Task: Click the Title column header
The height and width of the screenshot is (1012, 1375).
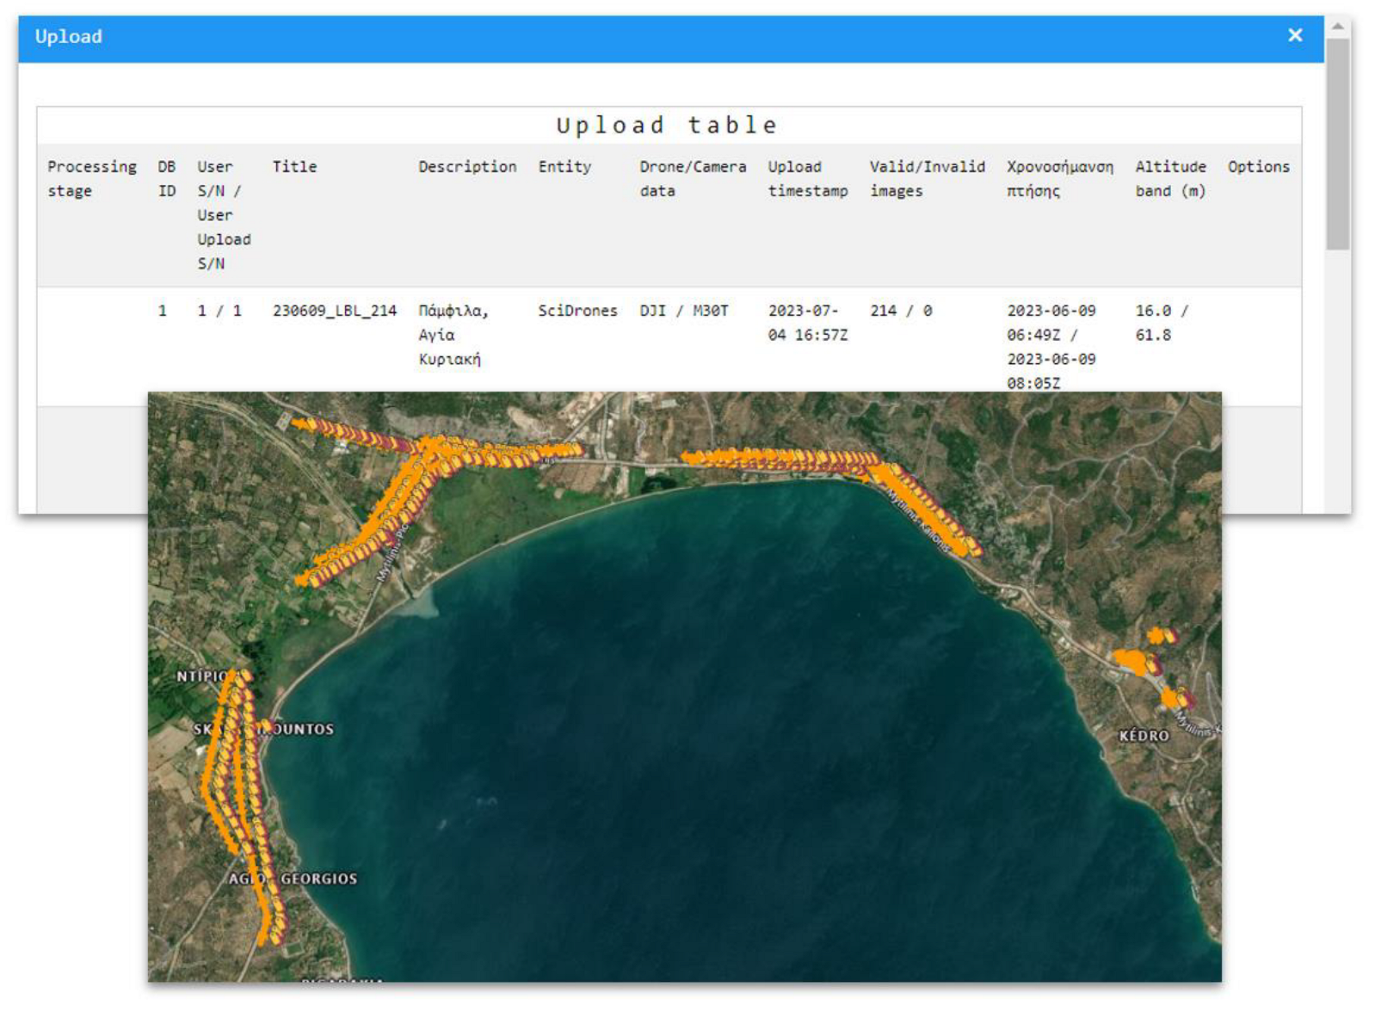Action: [294, 167]
